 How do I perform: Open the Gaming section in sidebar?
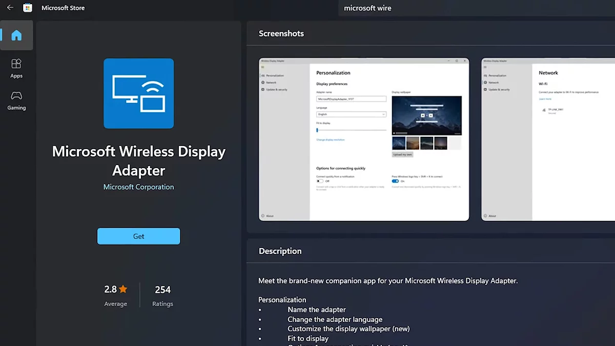coord(16,100)
